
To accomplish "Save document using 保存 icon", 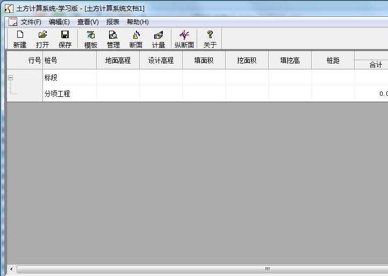I will 65,39.
